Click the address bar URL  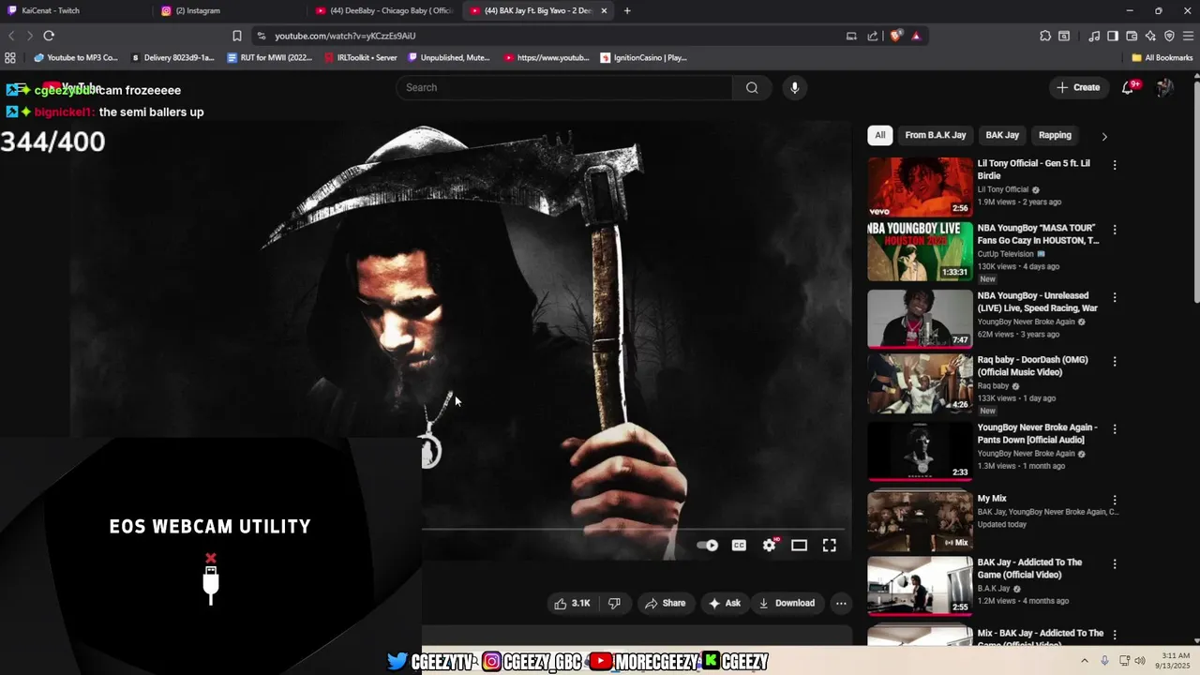(x=345, y=36)
